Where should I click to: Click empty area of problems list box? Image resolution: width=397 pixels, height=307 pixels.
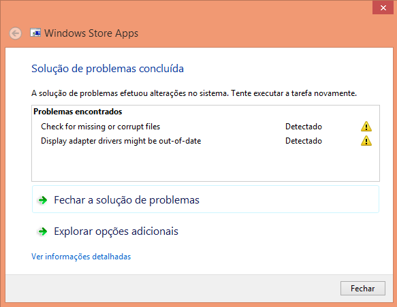point(206,164)
